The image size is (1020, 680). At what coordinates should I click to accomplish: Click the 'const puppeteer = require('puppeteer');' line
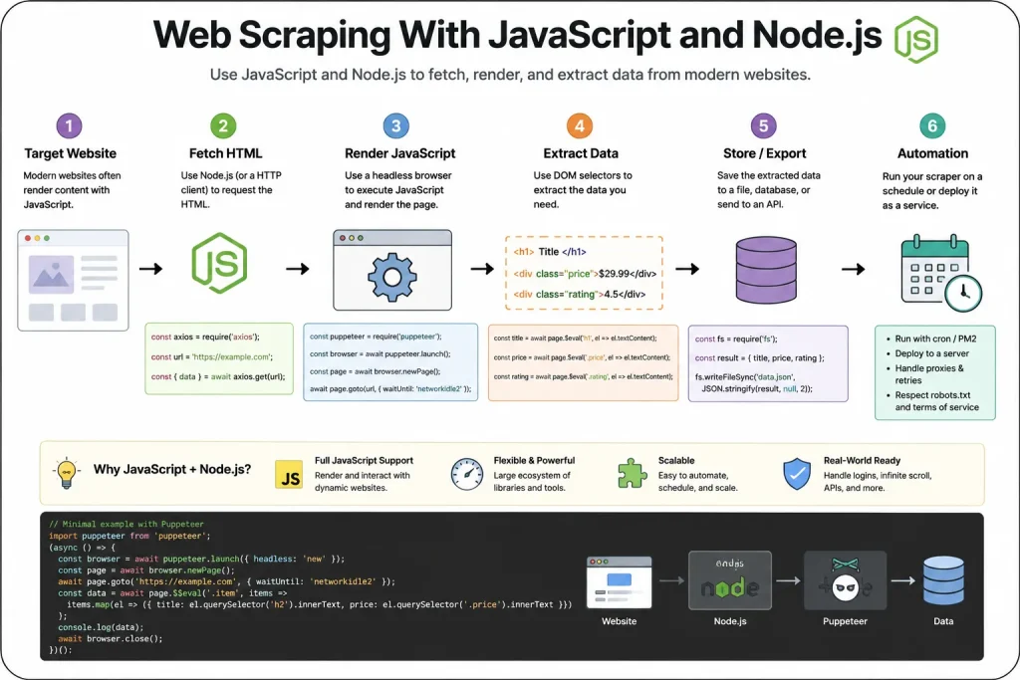coord(376,337)
